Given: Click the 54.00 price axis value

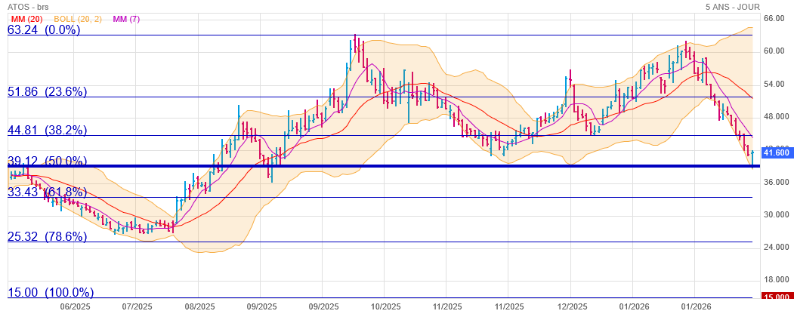Looking at the screenshot, I should pos(774,84).
